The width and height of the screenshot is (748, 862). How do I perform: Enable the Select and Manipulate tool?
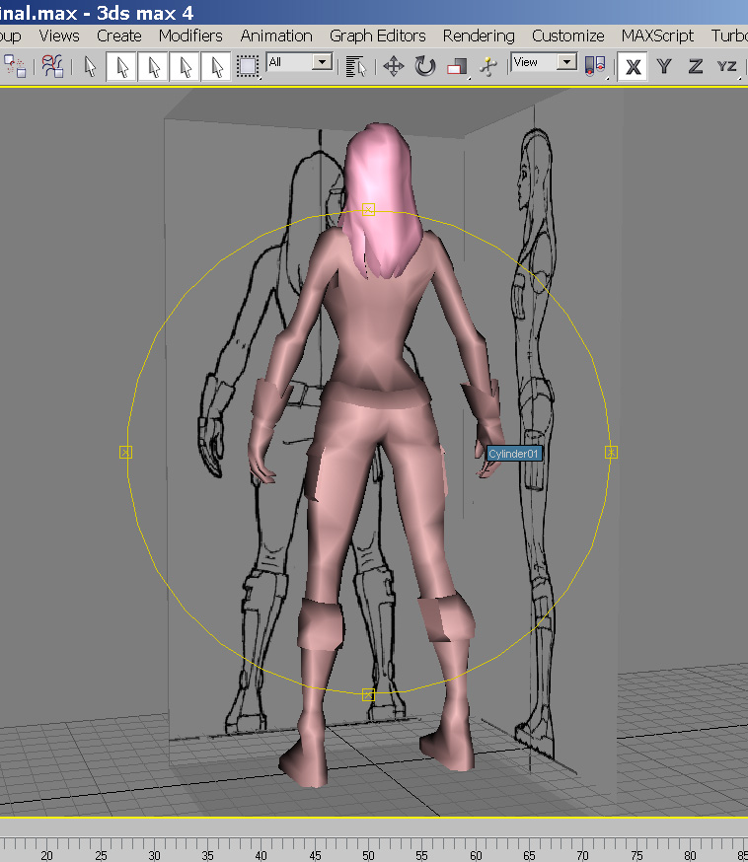pyautogui.click(x=487, y=66)
